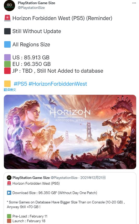Open quoted tweet date 2021年12月21日
Viewport: 139px width, 224px height.
pyautogui.click(x=93, y=178)
